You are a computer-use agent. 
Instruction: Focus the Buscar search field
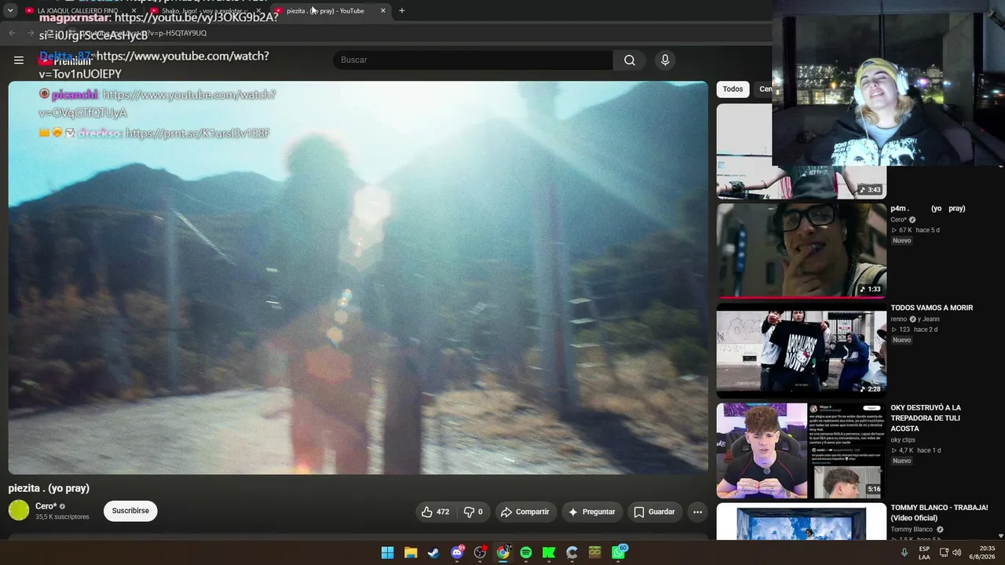tap(473, 60)
